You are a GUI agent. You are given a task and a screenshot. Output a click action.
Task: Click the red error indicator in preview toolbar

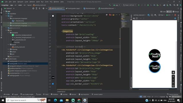pos(175,15)
